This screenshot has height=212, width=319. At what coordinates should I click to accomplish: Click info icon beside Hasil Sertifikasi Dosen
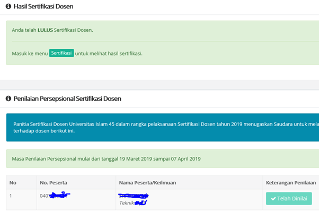coord(8,7)
